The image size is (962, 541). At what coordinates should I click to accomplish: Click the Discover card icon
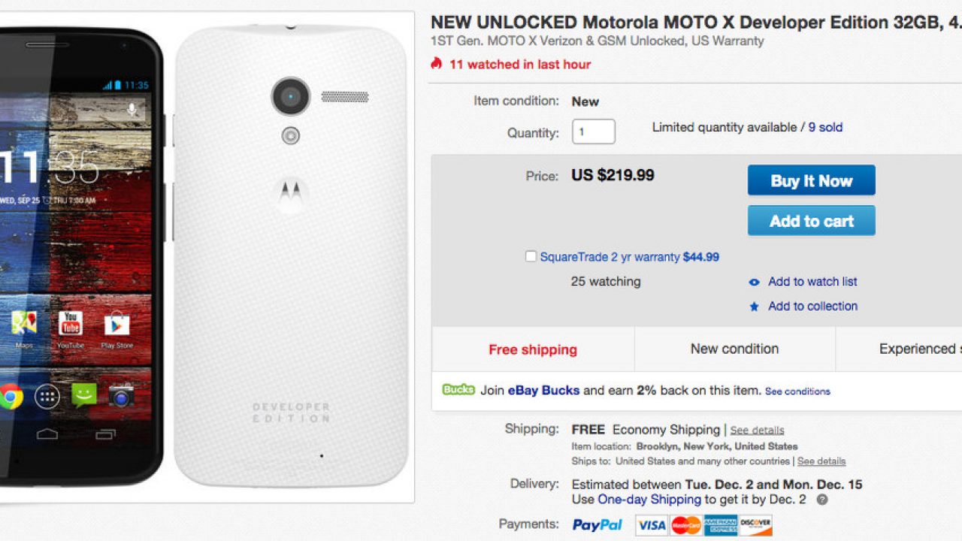755,525
